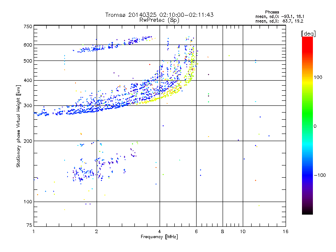This screenshot has width=336, height=252.
Task: Click the frequency tick label 4
Action: (x=160, y=231)
